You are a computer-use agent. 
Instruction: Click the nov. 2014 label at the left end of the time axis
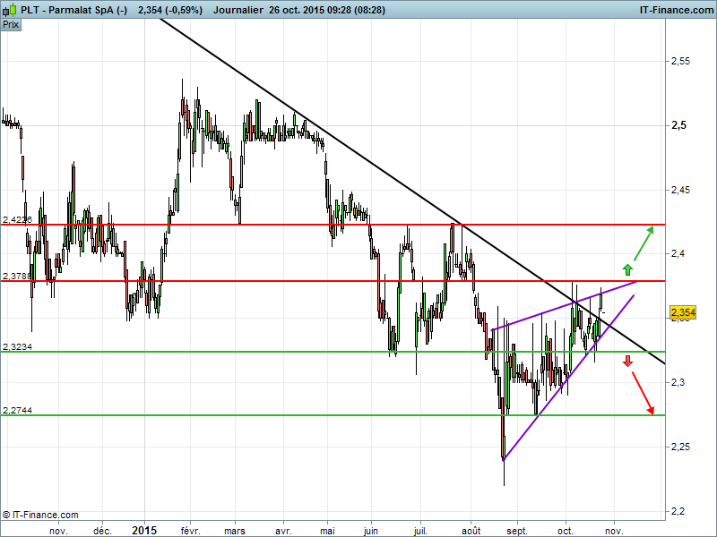click(x=58, y=531)
